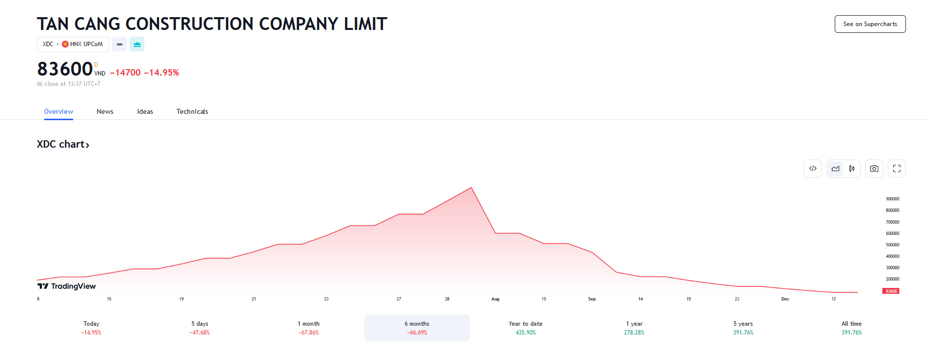Screen dimensions: 930x362
Task: Click See on Supercharts button
Action: pyautogui.click(x=870, y=24)
